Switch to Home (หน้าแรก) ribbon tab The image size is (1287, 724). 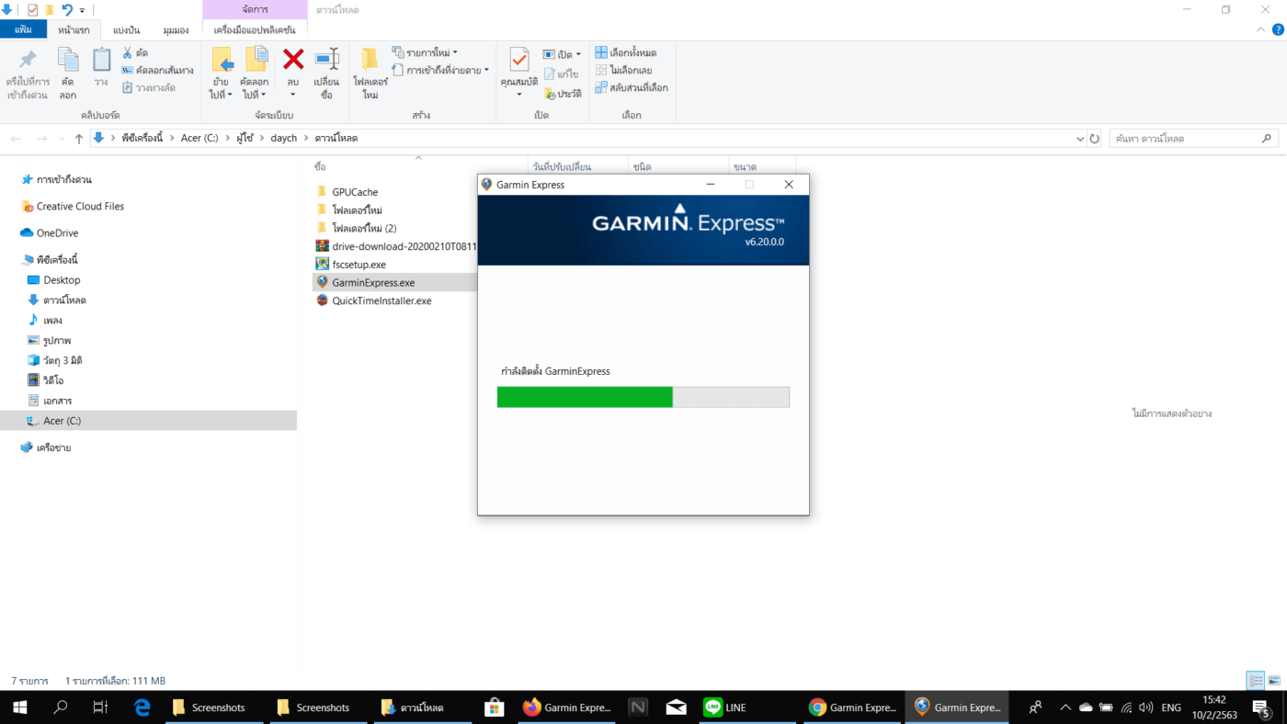pos(74,29)
